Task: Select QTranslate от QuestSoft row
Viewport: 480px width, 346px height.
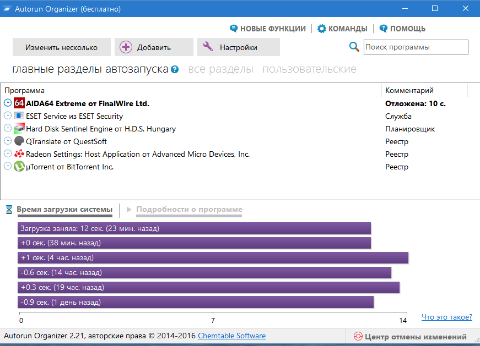Action: pyautogui.click(x=240, y=141)
